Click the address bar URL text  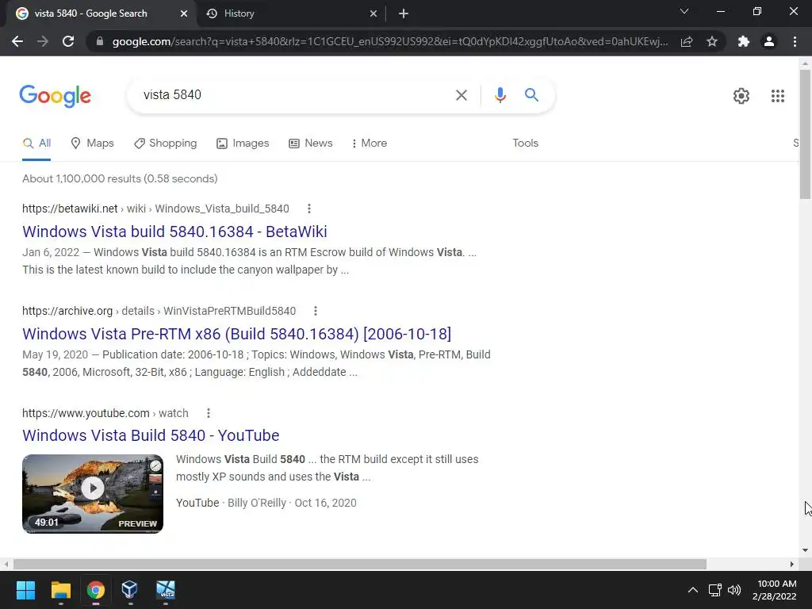[389, 41]
